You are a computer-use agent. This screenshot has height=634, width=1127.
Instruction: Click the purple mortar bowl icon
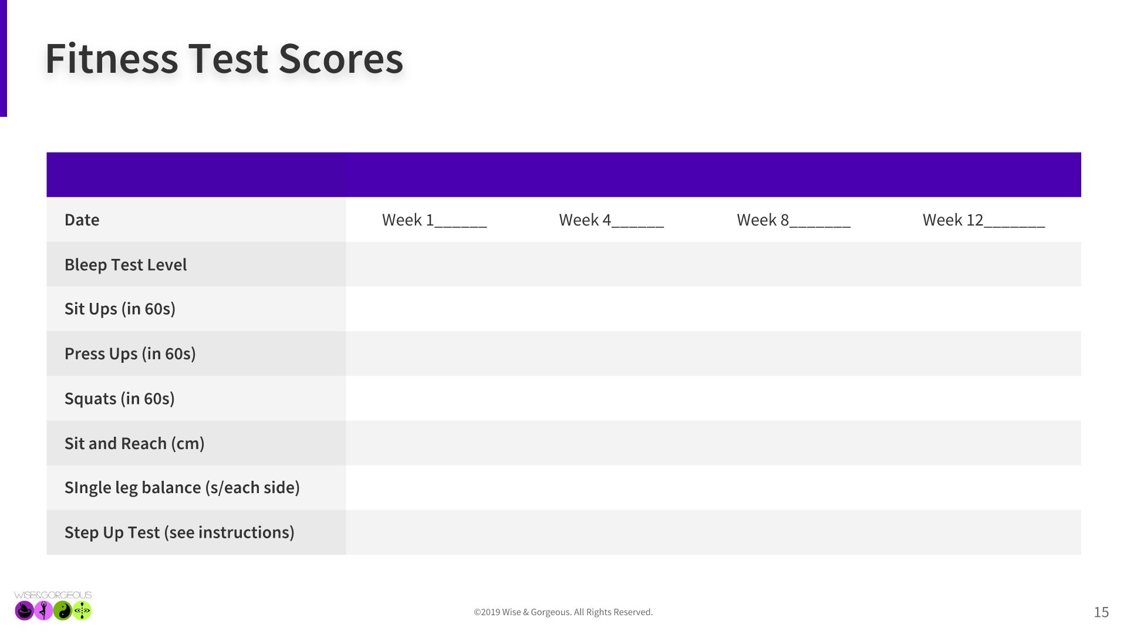coord(24,611)
